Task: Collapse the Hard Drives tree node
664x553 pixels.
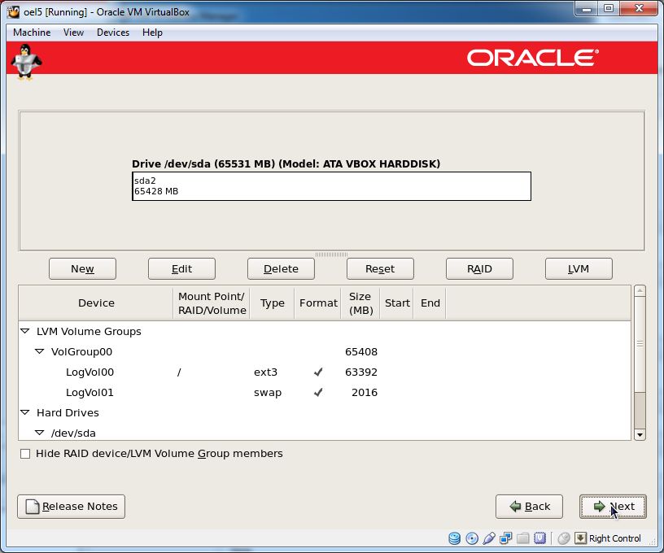Action: (x=25, y=412)
